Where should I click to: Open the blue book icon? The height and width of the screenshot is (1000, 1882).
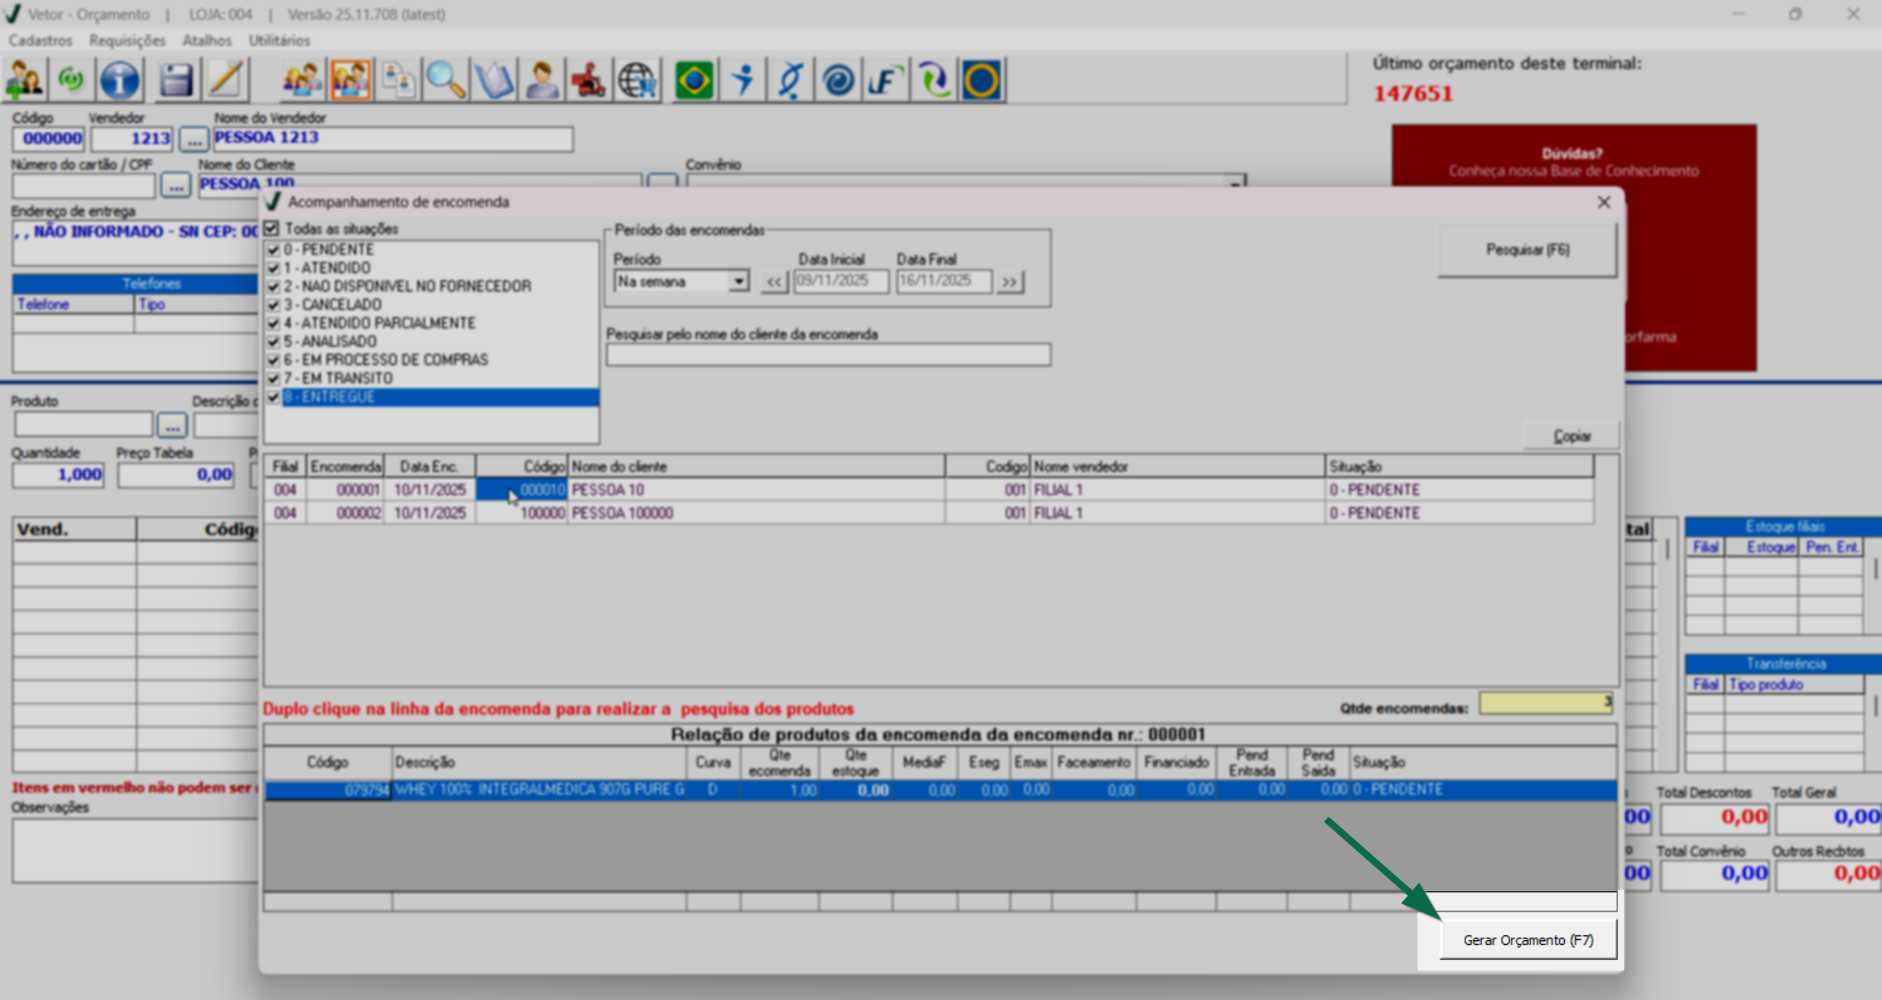[x=494, y=80]
